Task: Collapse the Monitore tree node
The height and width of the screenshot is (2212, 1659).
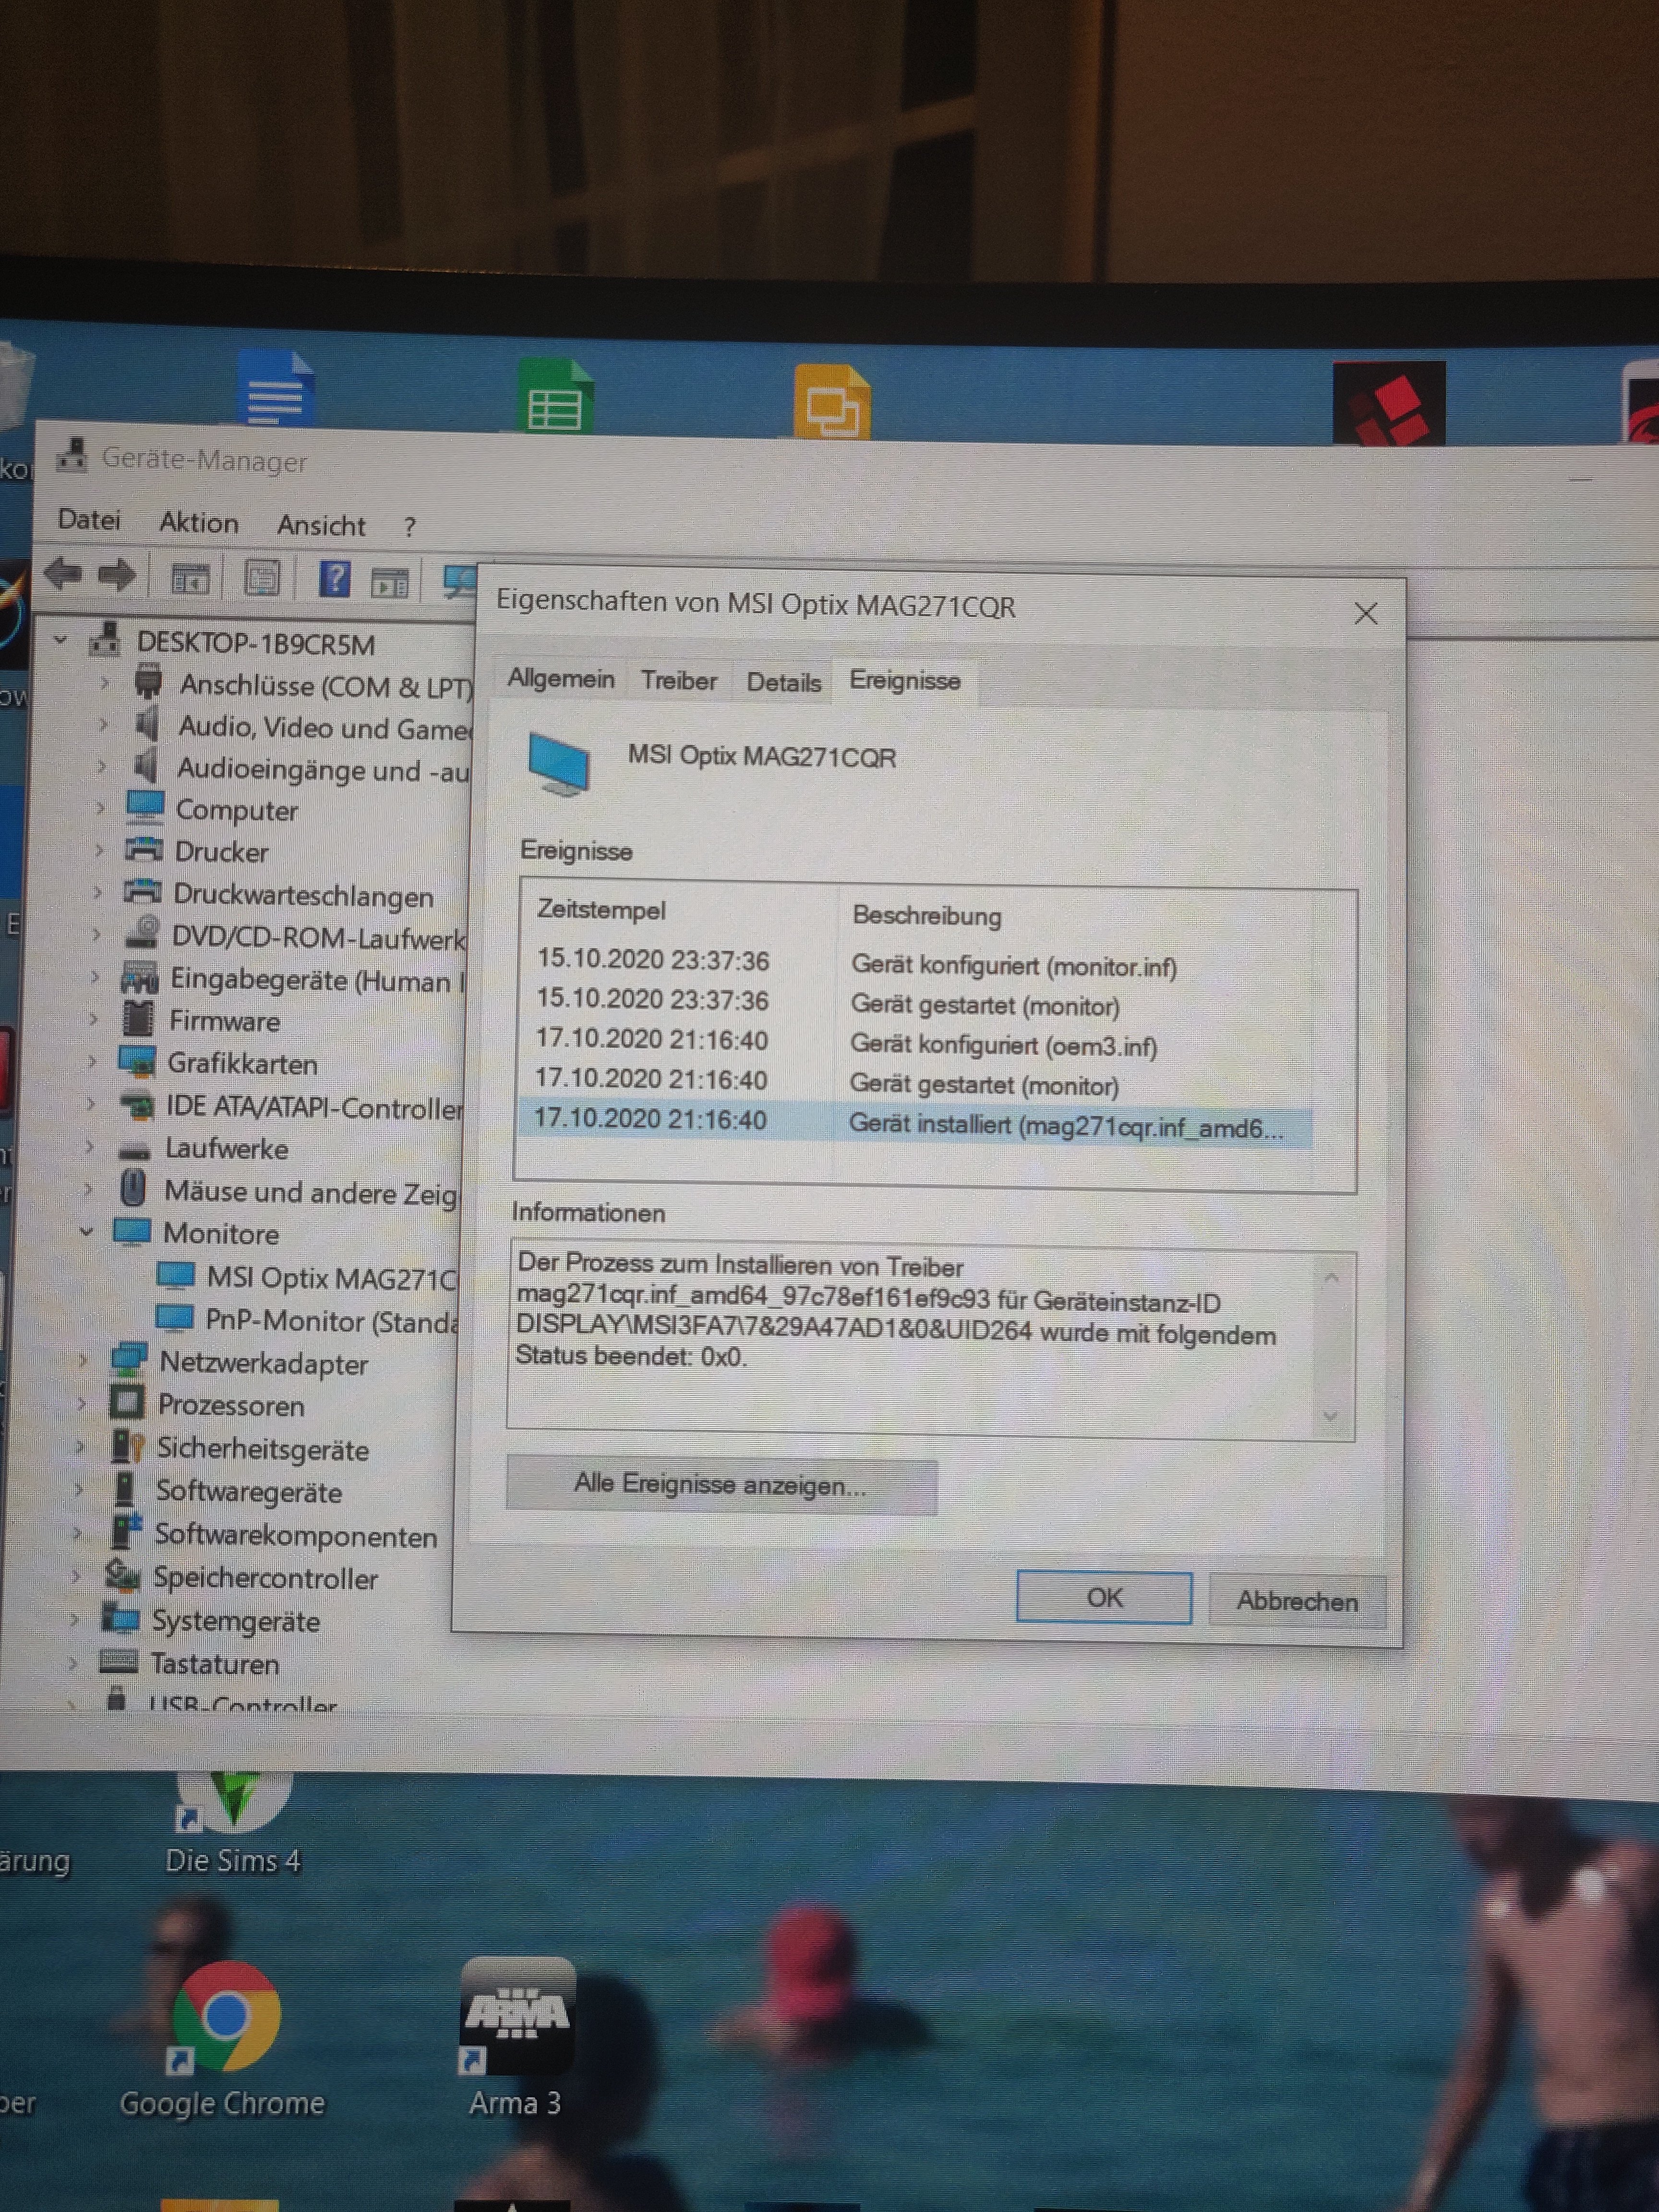Action: click(x=87, y=1231)
